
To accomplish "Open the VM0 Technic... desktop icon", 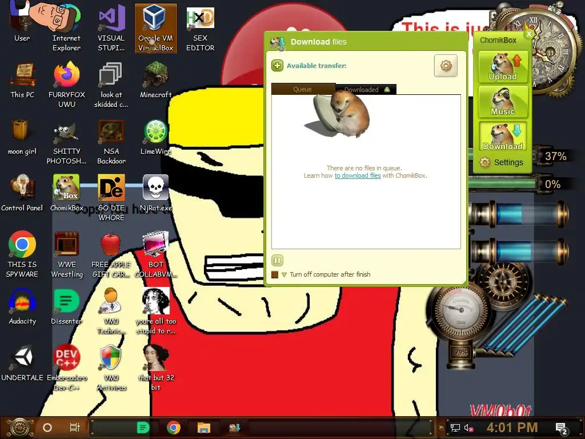I will pyautogui.click(x=111, y=312).
